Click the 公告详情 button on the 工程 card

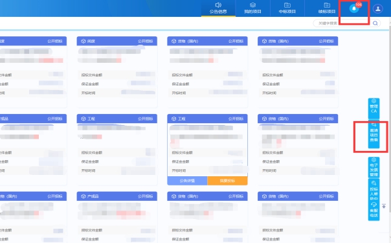point(187,181)
